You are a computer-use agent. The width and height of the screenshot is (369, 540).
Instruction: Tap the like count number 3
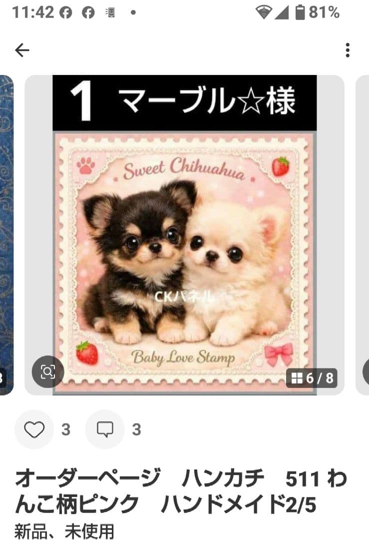(66, 430)
